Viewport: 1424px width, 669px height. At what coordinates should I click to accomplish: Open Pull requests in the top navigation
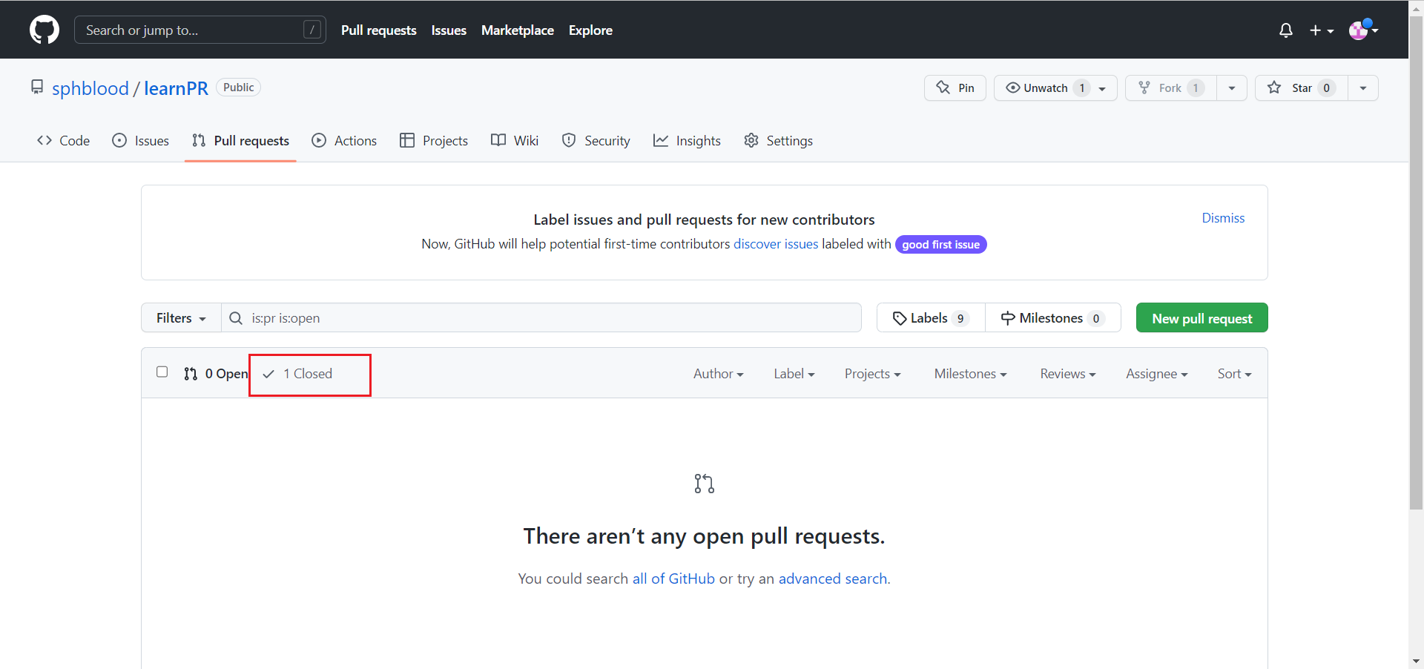pos(379,30)
